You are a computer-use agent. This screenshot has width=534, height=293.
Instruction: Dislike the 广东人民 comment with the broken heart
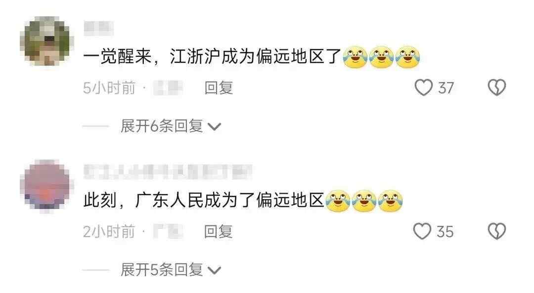[497, 231]
